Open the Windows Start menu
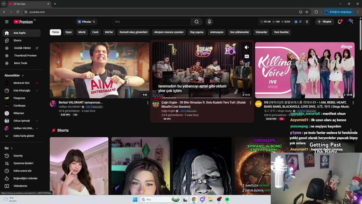The height and width of the screenshot is (204, 362). coord(135,199)
